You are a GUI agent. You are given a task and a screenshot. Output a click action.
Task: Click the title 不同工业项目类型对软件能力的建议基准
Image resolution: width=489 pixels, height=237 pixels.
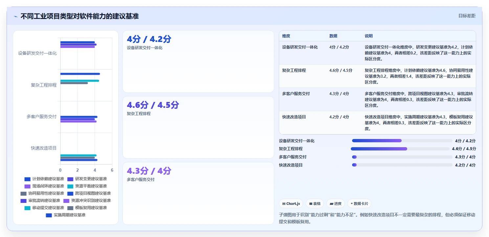click(79, 16)
